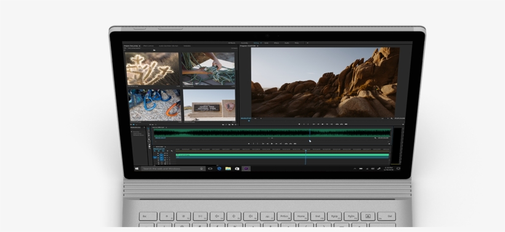Expand the workspace overflow chevron
Viewport: 505px width, 232px height.
coord(307,43)
